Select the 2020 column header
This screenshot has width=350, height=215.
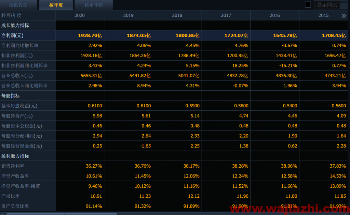click(x=79, y=15)
